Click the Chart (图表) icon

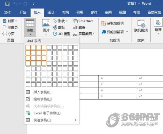coord(79,27)
